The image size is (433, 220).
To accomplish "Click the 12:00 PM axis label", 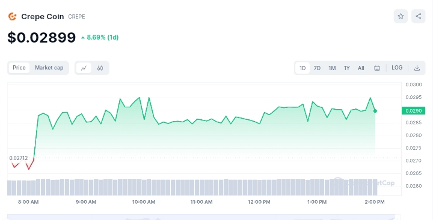I will coord(259,202).
